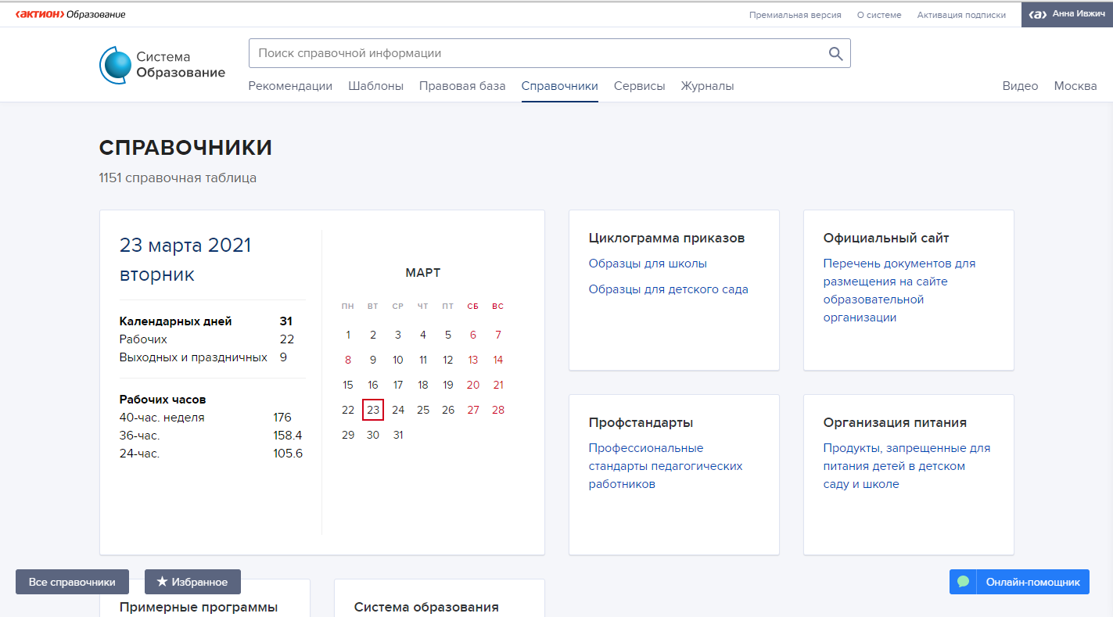This screenshot has width=1113, height=617.
Task: Open the Премиальная версия link
Action: click(x=795, y=15)
